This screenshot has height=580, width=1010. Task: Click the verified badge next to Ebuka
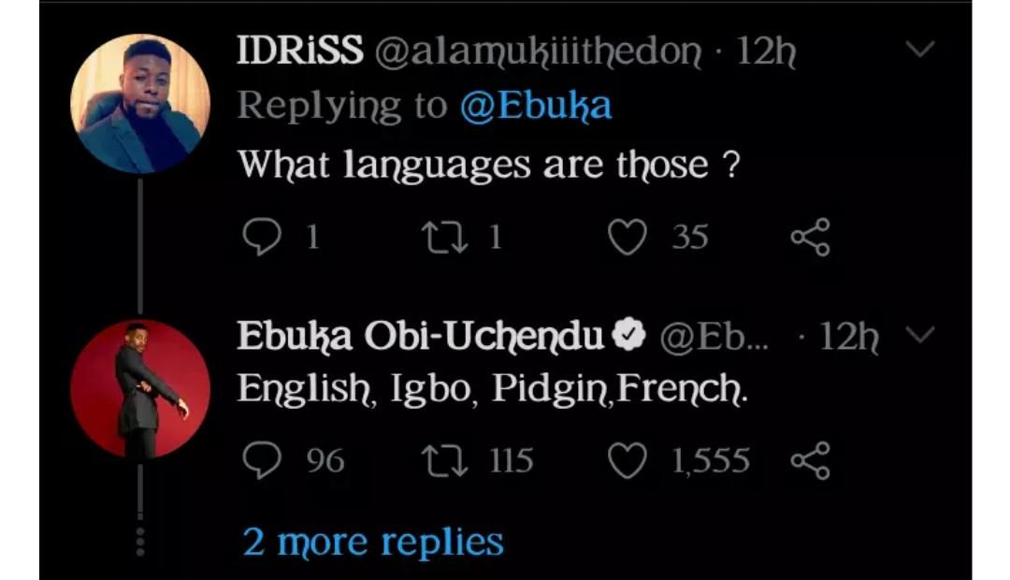tap(630, 336)
